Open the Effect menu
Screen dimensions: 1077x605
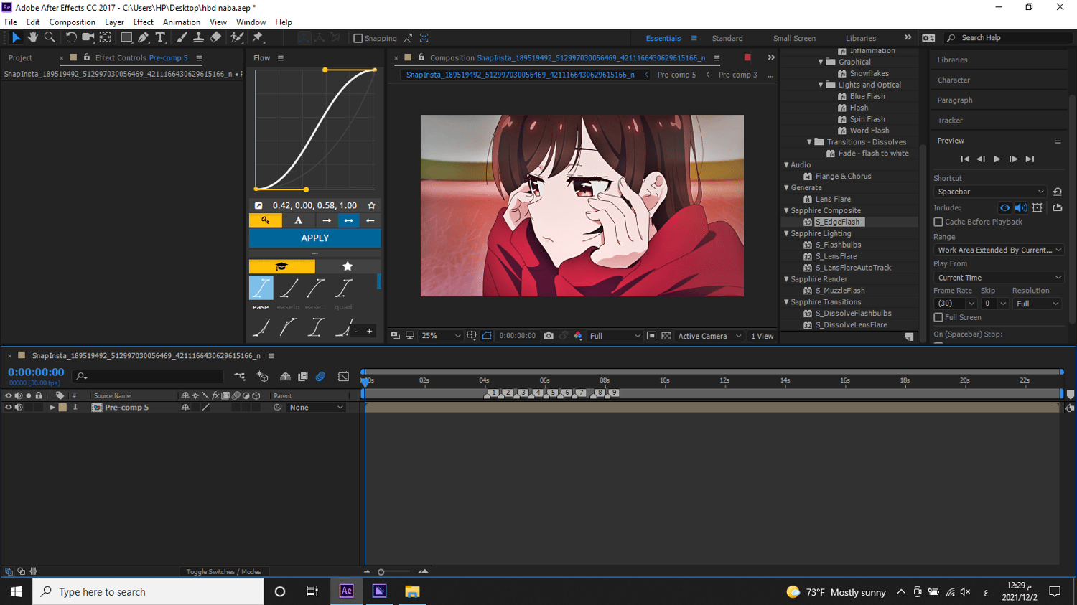pyautogui.click(x=143, y=22)
